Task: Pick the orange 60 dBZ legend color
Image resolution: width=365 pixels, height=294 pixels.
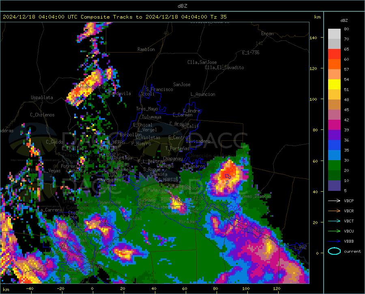Action: pyautogui.click(x=334, y=64)
